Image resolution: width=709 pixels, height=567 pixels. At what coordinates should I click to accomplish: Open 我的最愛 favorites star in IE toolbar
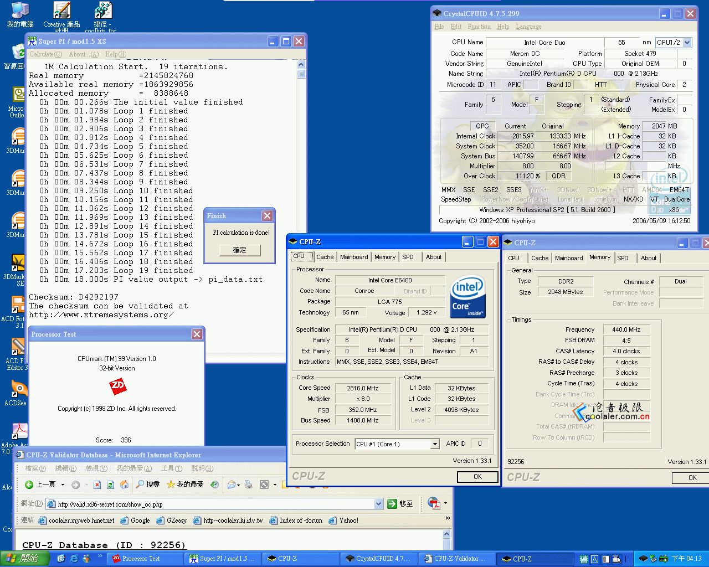tap(185, 484)
